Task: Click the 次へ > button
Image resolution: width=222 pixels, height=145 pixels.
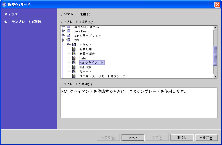Action: (133, 137)
